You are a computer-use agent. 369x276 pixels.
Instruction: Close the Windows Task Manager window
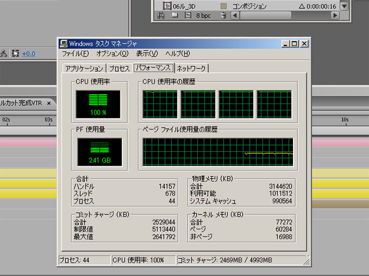coord(304,44)
